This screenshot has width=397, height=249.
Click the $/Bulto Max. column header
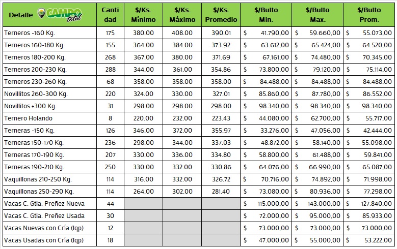(317, 15)
